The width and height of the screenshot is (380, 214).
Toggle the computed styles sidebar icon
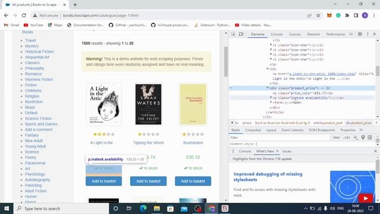[369, 137]
